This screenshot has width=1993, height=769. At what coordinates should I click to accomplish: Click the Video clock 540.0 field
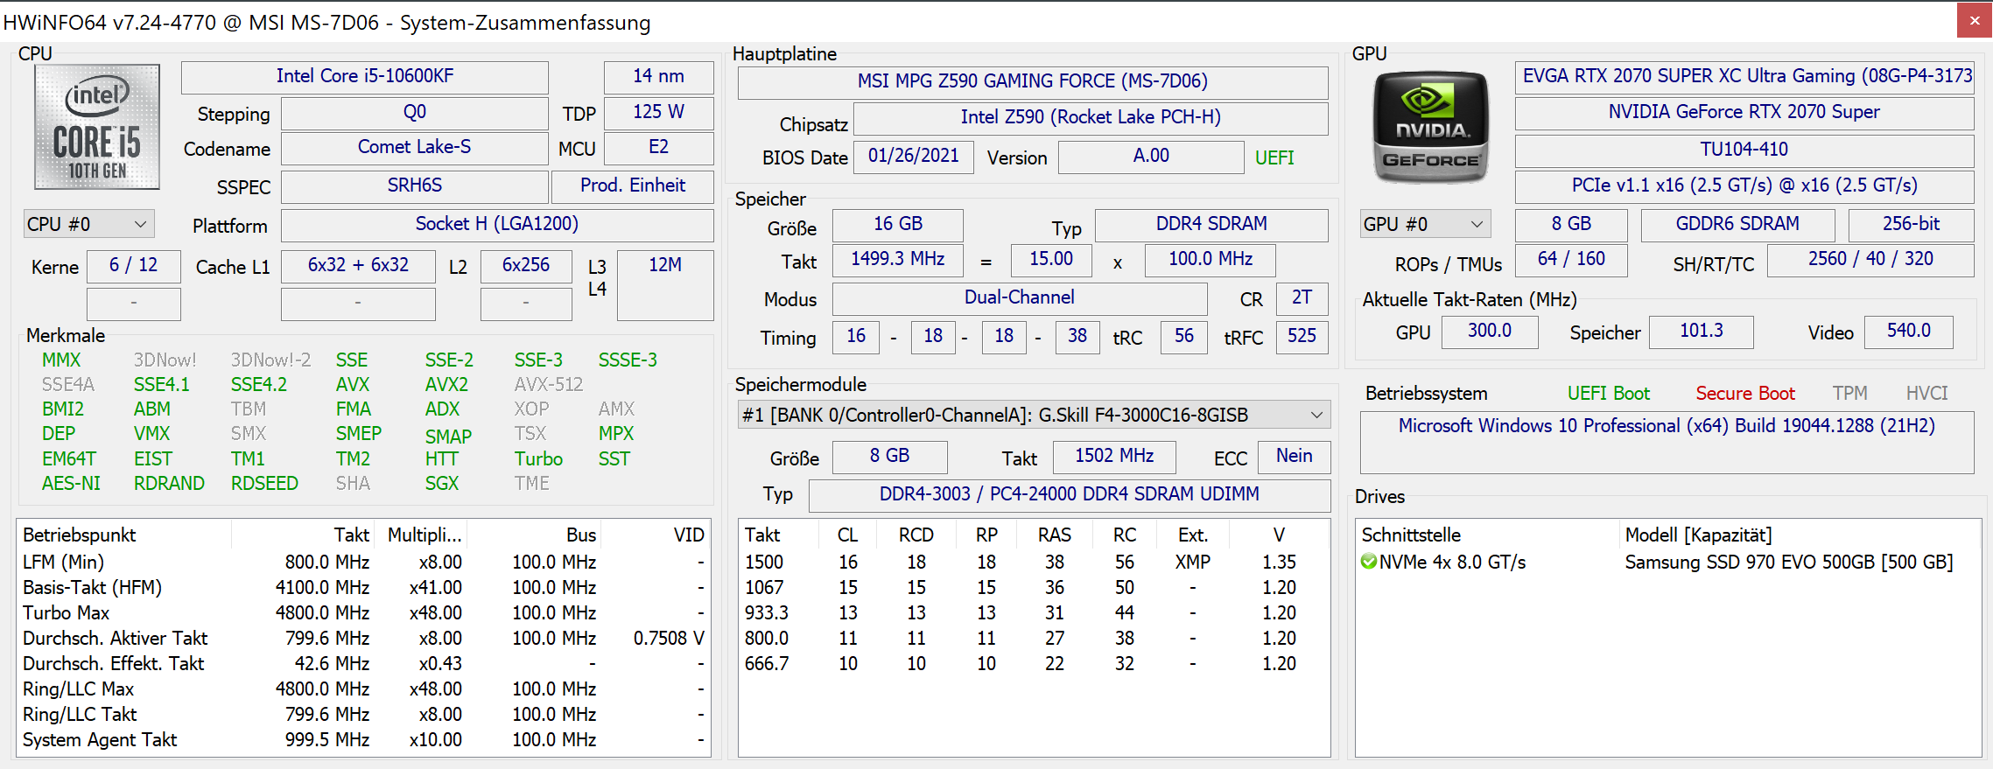[x=1909, y=331]
